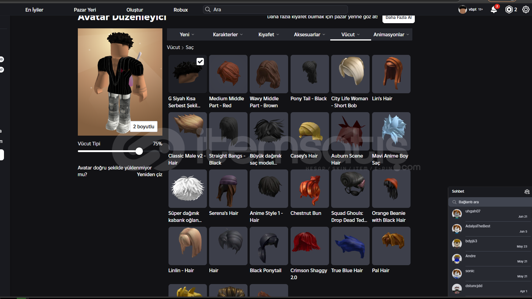Click magnifier icon in Bağlantı ara field

pyautogui.click(x=454, y=202)
